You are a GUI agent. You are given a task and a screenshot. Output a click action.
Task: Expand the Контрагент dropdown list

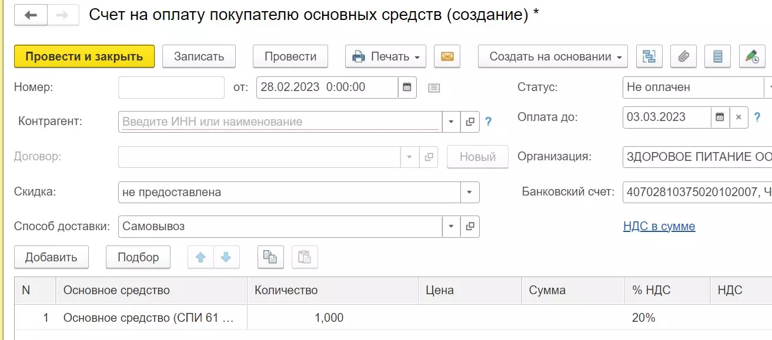pos(451,122)
